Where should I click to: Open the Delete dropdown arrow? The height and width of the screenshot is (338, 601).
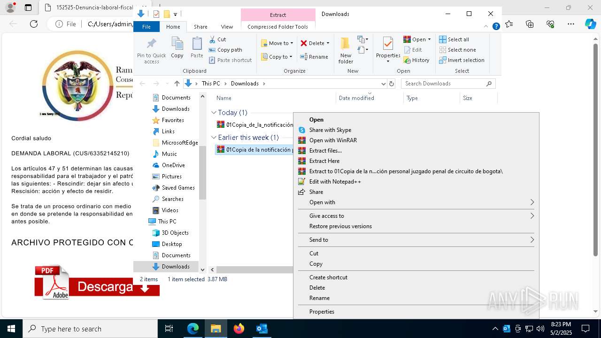point(328,43)
